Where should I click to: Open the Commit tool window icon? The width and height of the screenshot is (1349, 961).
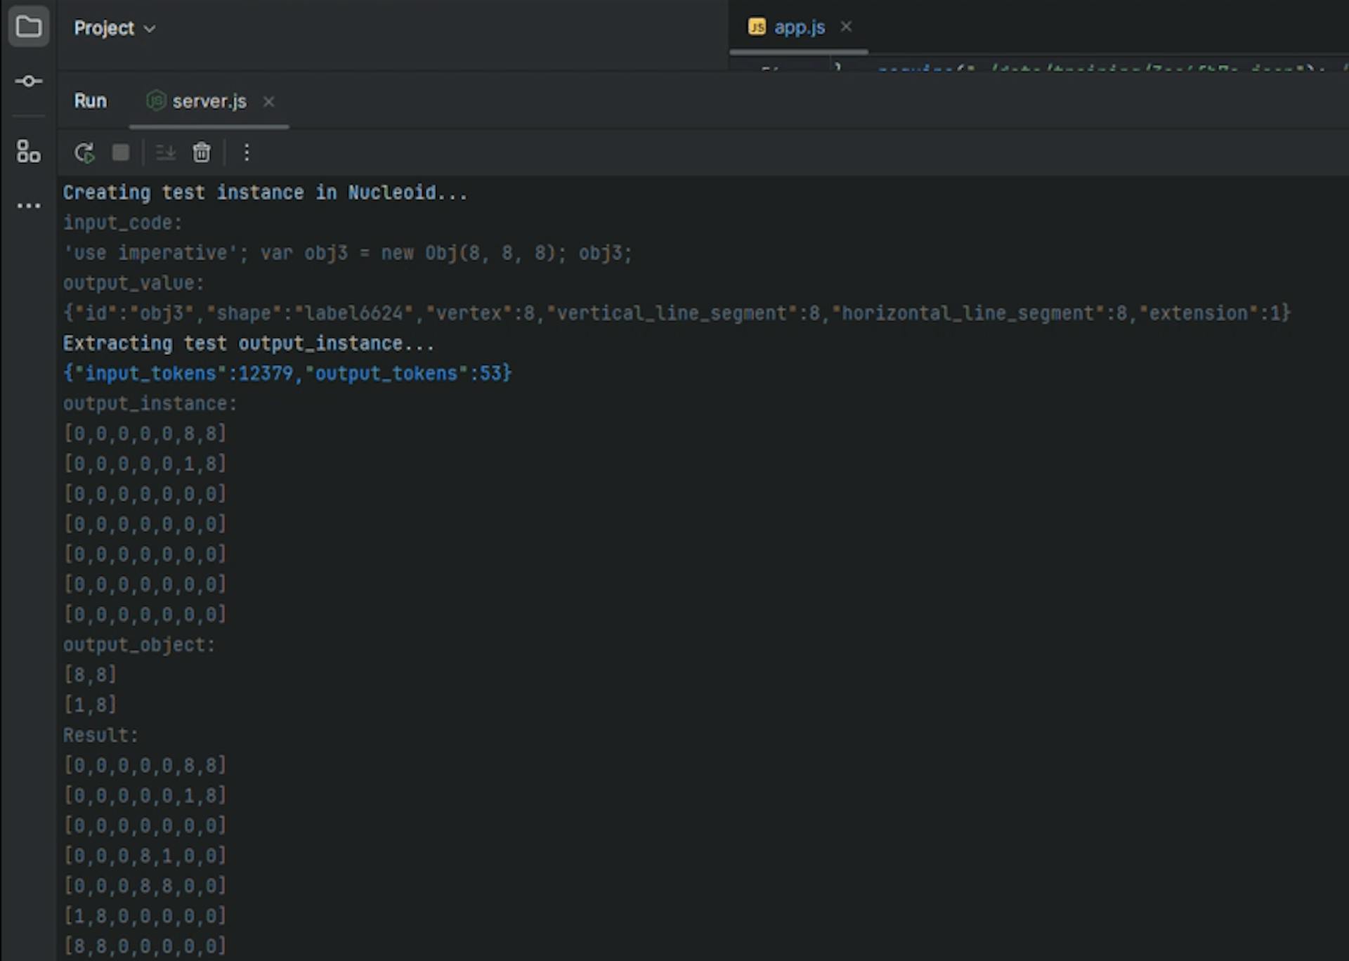click(x=28, y=81)
